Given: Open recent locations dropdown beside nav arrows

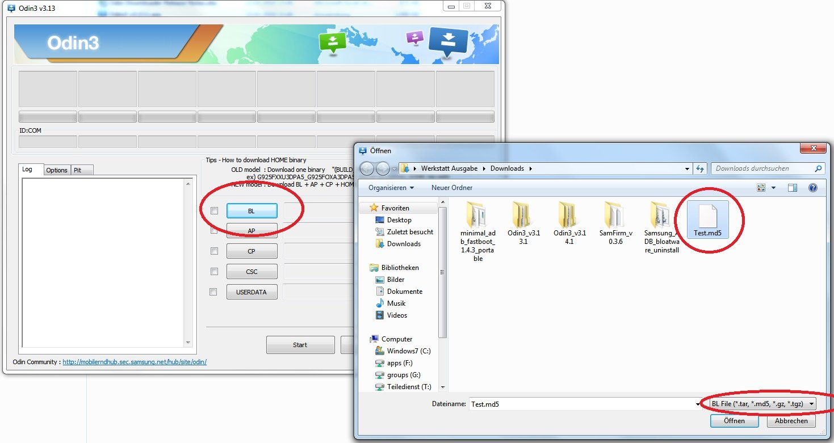Looking at the screenshot, I should 394,169.
